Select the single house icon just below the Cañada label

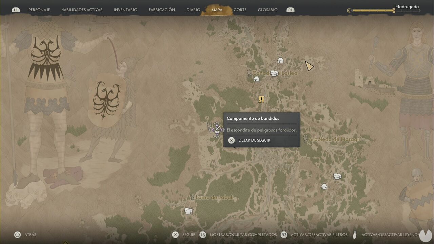point(257,79)
